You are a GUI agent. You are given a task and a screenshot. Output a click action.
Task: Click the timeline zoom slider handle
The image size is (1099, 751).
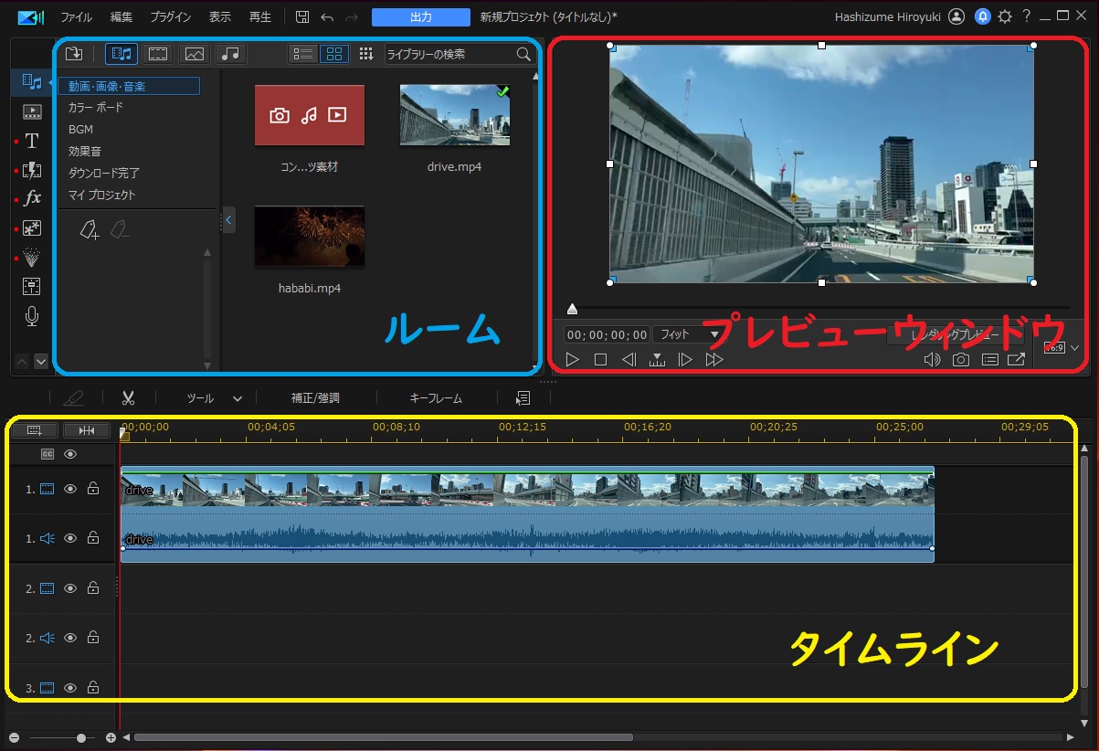pyautogui.click(x=81, y=737)
